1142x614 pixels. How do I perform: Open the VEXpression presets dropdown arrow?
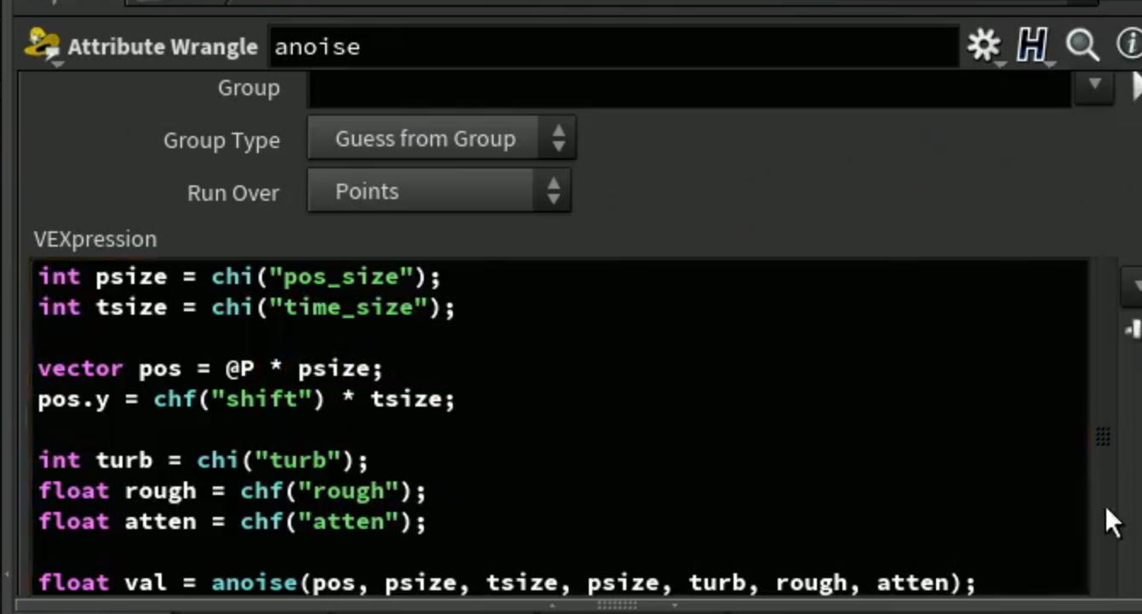click(x=1133, y=286)
